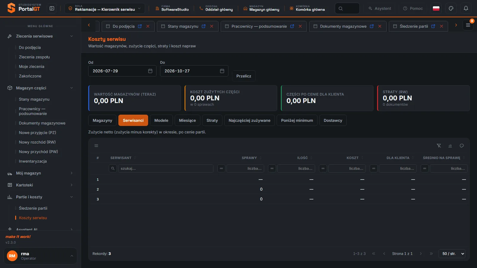The image size is (477, 268).
Task: Clear table filters icon
Action: (x=439, y=146)
